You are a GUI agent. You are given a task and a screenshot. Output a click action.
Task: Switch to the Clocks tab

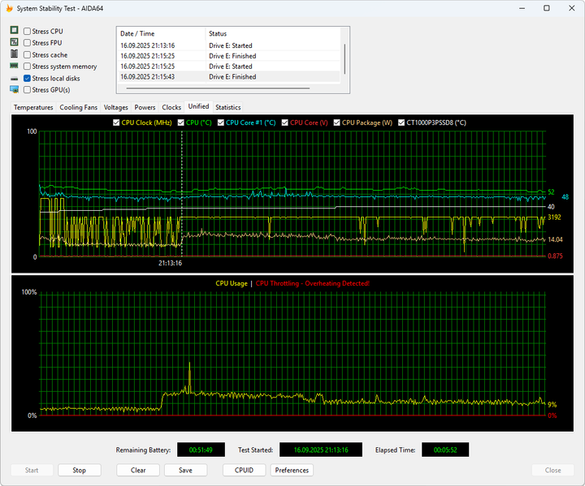pos(171,107)
